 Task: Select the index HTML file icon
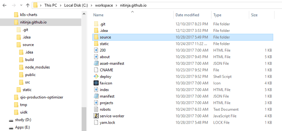(96, 90)
